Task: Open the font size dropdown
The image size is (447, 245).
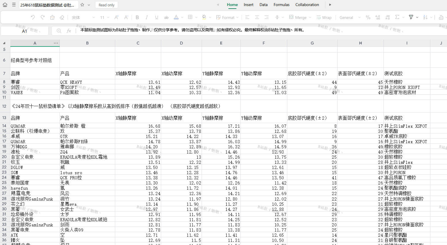Action: [x=105, y=17]
